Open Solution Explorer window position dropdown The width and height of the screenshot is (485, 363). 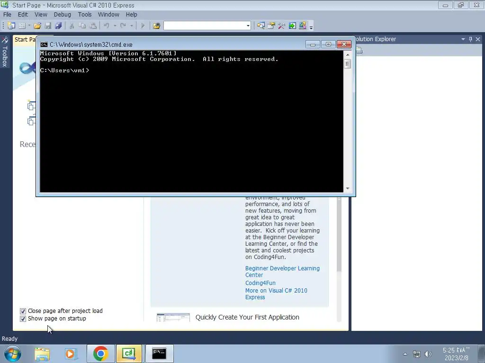[x=463, y=39]
